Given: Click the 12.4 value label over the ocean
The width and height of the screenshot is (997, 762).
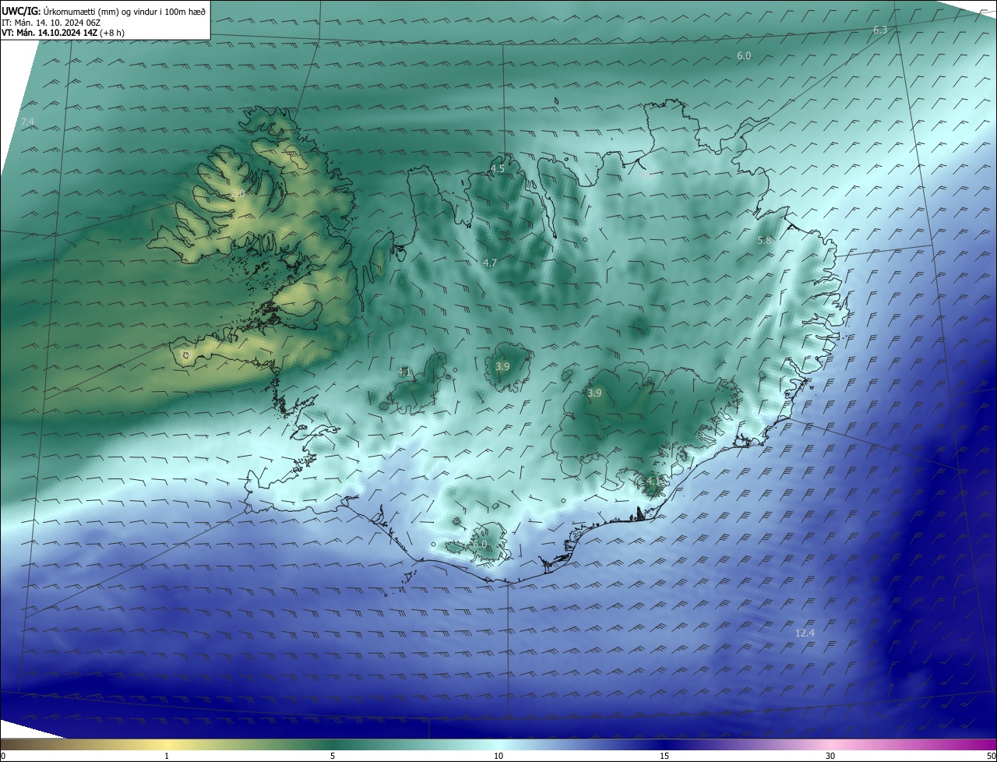Looking at the screenshot, I should coord(805,633).
